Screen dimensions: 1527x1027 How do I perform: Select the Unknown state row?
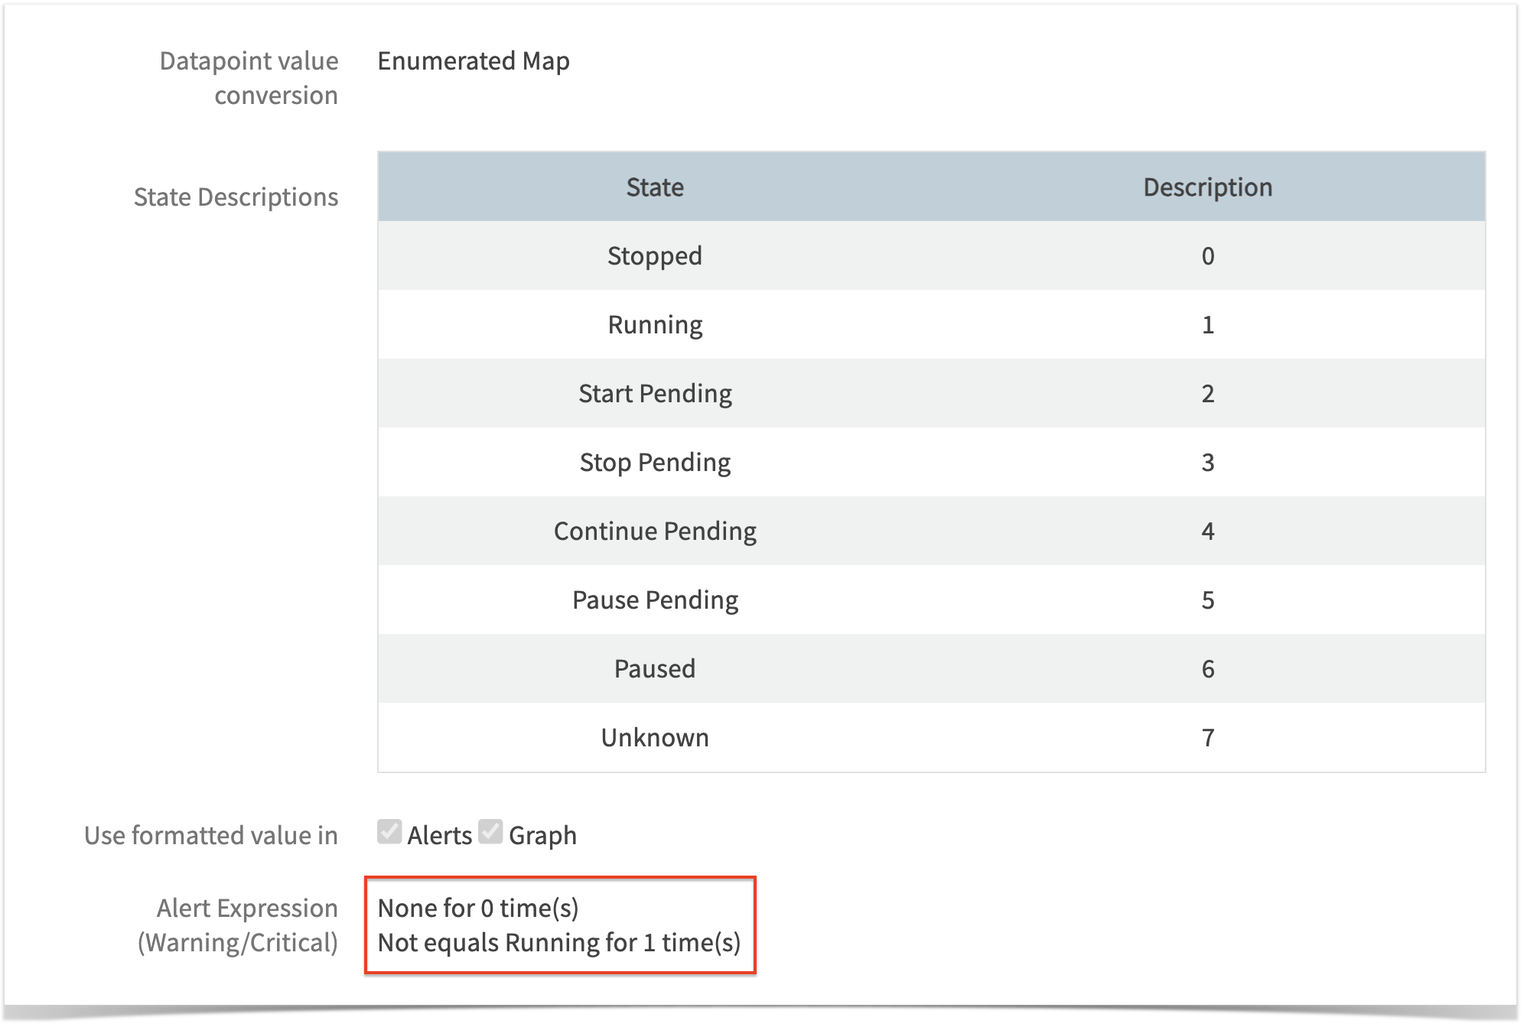pyautogui.click(x=654, y=736)
